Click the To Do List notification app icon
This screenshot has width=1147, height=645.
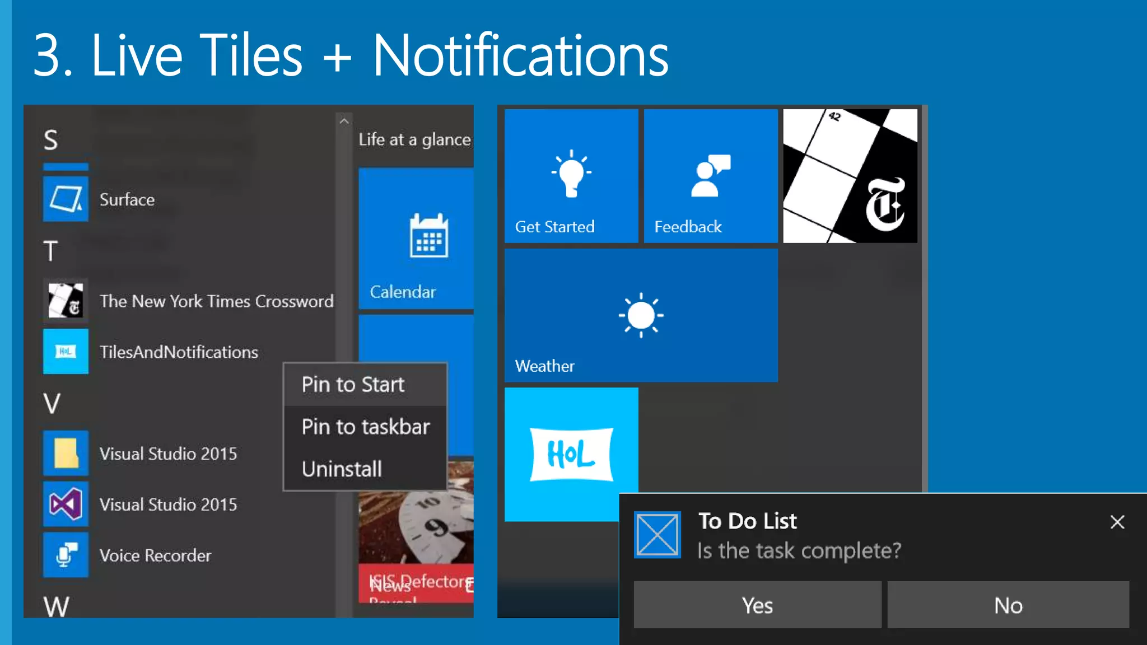pyautogui.click(x=658, y=535)
